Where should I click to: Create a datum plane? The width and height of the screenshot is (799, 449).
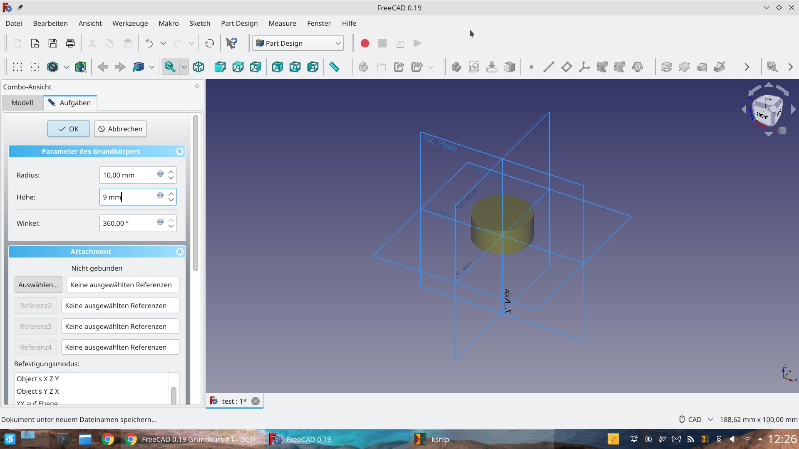pos(566,67)
